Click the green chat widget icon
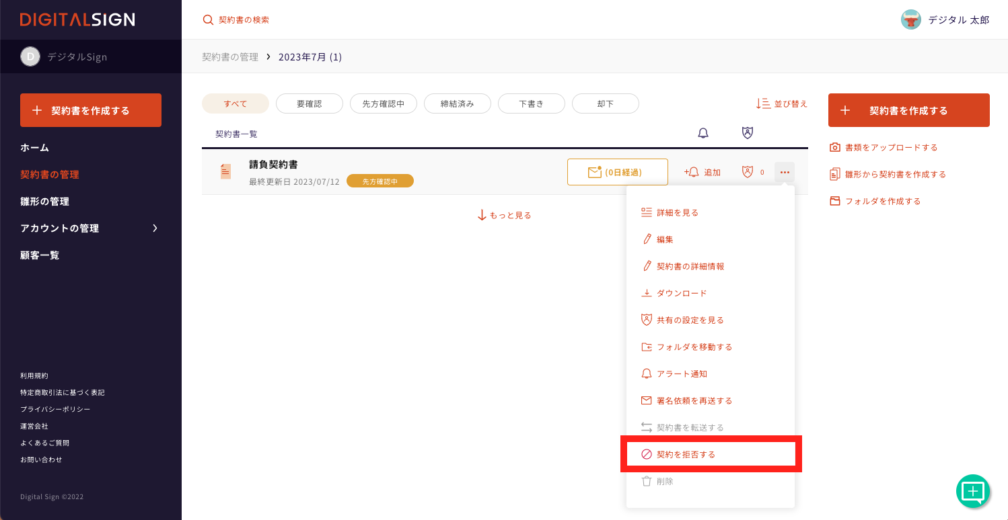Viewport: 1008px width, 520px height. pos(973,491)
